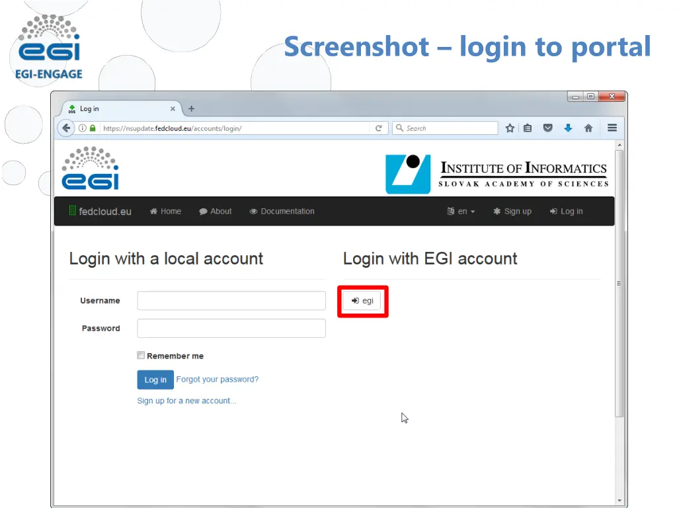
Task: Click the scrollbar down arrow
Action: pyautogui.click(x=619, y=501)
